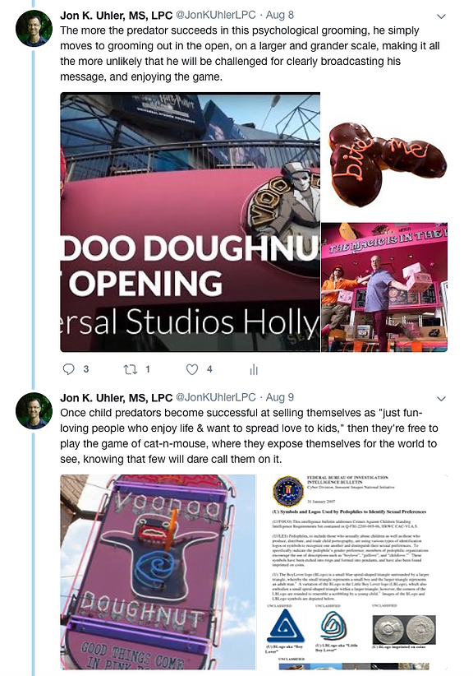
Task: Open the Aug 8 tweet's chevron menu
Action: coord(441,16)
